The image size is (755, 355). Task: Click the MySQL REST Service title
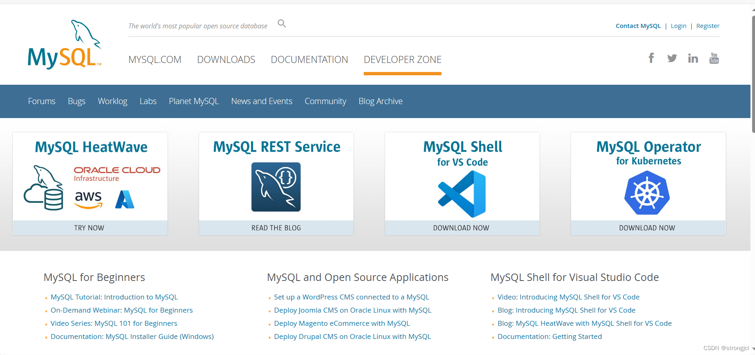click(276, 147)
